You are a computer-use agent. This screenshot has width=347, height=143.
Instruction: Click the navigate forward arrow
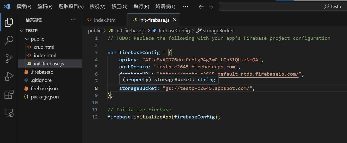(211, 7)
